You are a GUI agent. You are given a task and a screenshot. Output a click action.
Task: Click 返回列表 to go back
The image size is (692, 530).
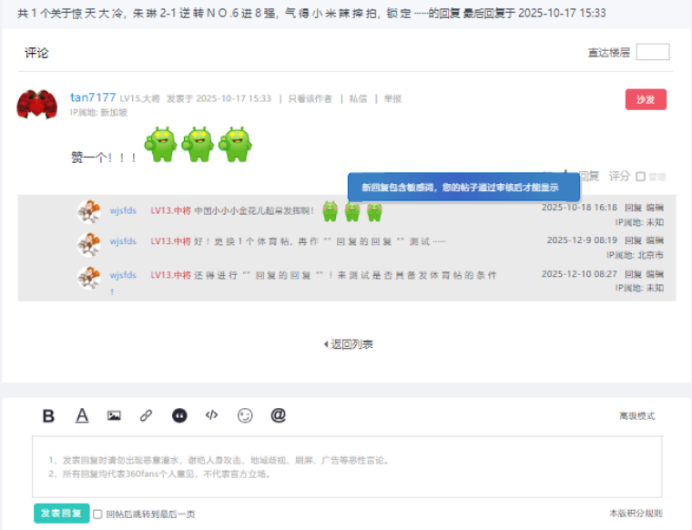(x=348, y=344)
